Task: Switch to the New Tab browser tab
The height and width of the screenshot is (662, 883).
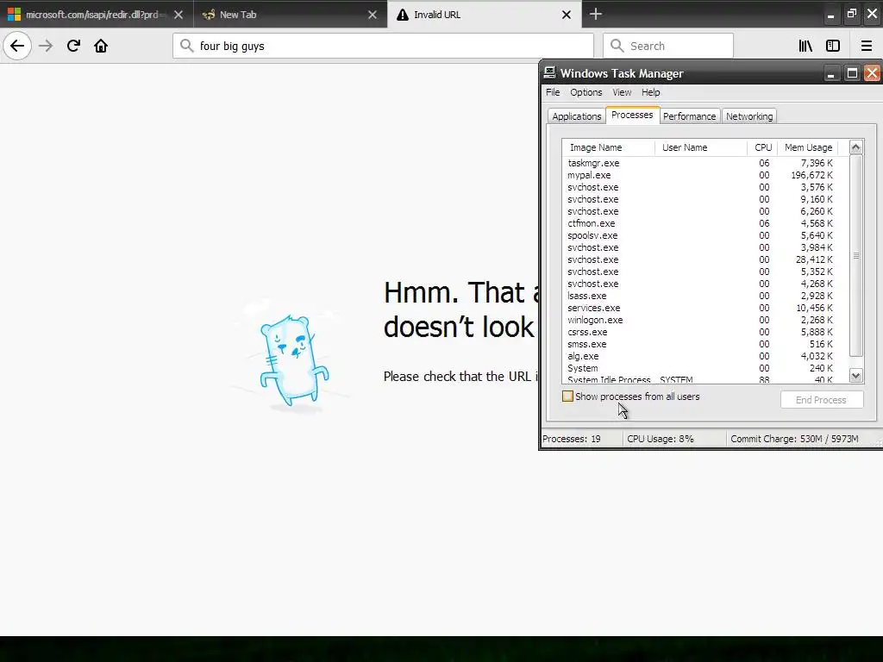Action: tap(290, 15)
